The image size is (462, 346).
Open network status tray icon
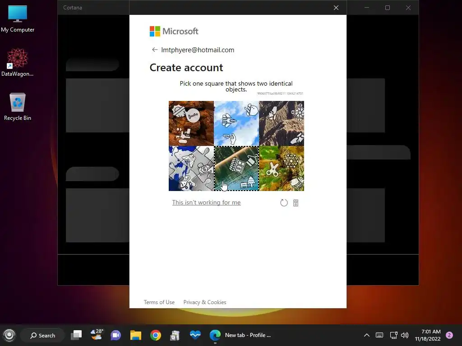coord(393,335)
